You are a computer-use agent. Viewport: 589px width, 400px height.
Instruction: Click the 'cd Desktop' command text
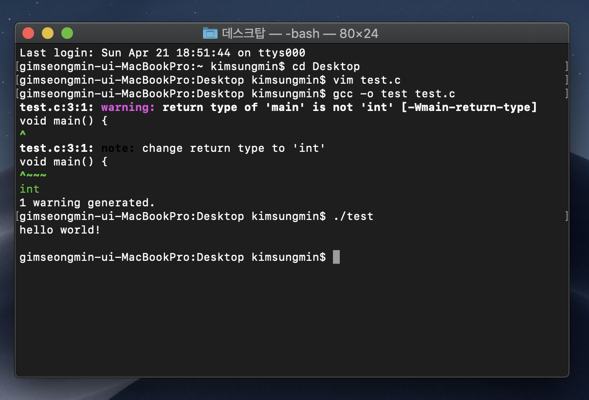tap(326, 66)
